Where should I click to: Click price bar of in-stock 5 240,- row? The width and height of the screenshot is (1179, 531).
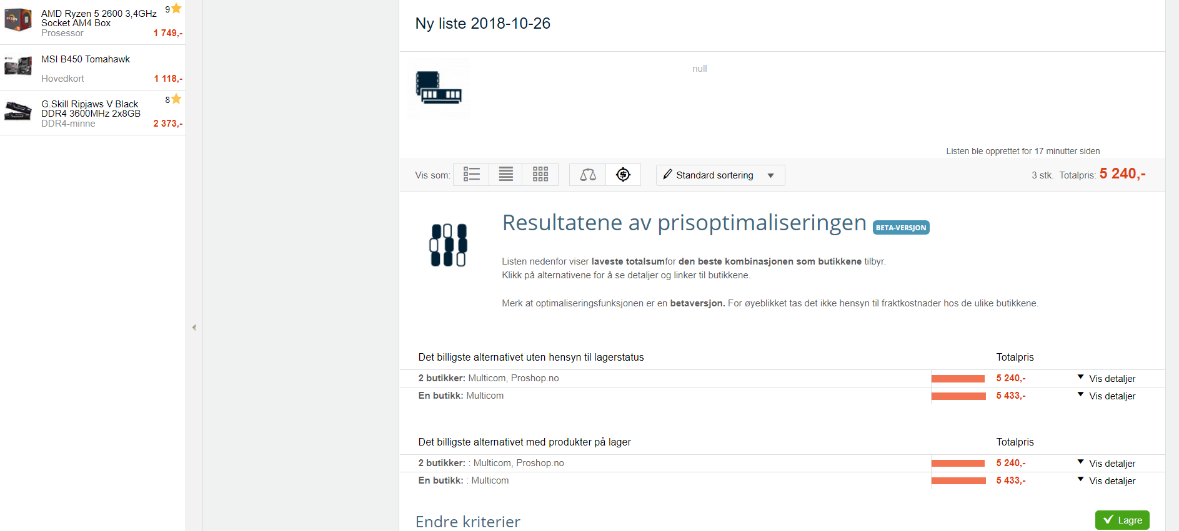click(x=958, y=464)
